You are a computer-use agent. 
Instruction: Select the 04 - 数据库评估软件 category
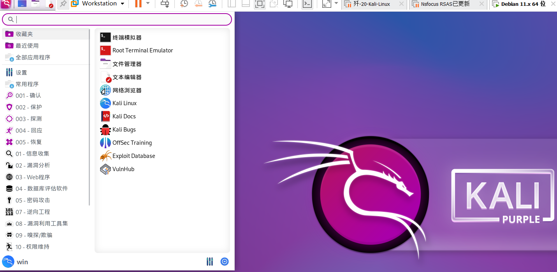[46, 189]
